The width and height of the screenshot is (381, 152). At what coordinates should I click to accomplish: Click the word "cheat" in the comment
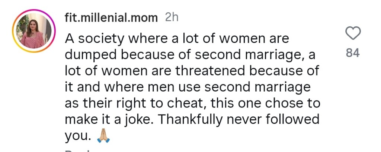tap(192, 103)
